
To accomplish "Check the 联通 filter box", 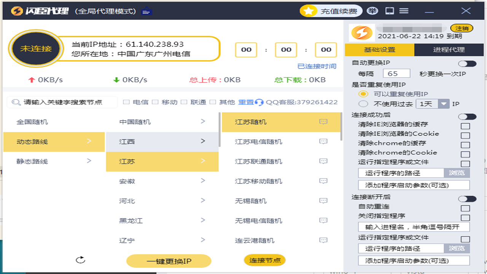I will click(x=184, y=102).
